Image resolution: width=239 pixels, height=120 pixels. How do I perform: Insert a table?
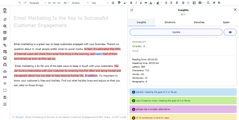pos(200,3)
